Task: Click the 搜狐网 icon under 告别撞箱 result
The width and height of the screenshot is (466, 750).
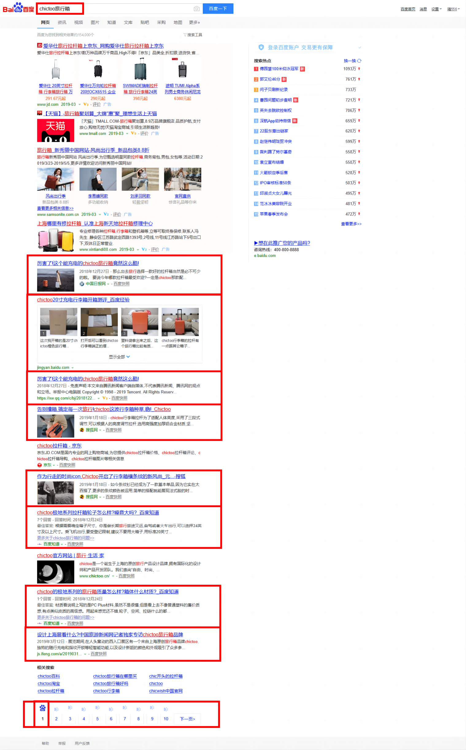Action: (x=82, y=430)
